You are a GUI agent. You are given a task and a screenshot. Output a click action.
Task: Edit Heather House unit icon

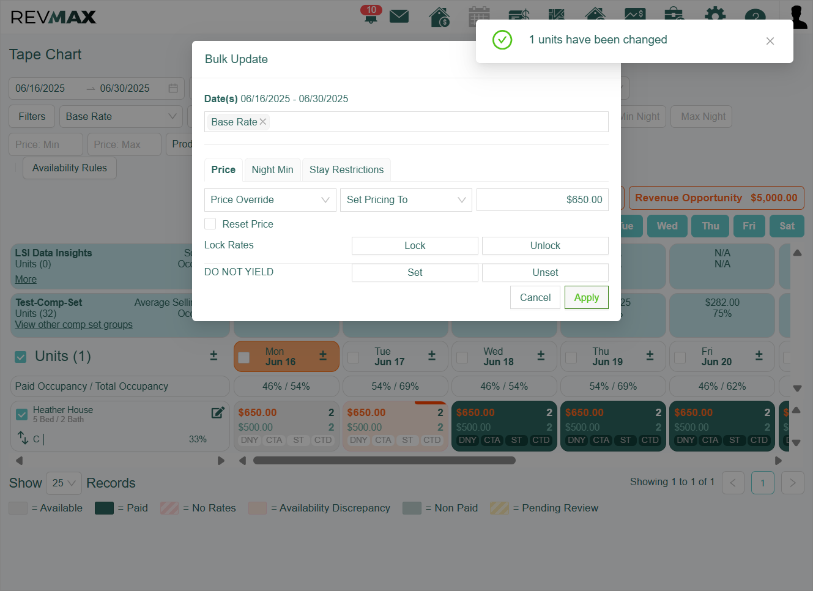[218, 412]
